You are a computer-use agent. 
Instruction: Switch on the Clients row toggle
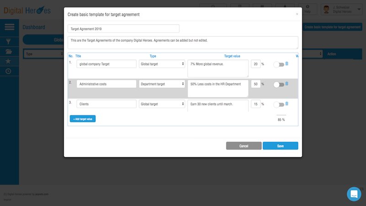pos(278,105)
